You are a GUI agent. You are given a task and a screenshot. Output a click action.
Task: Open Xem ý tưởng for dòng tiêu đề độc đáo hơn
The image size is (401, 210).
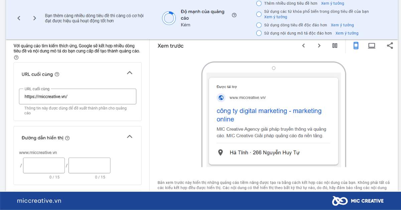pyautogui.click(x=342, y=25)
